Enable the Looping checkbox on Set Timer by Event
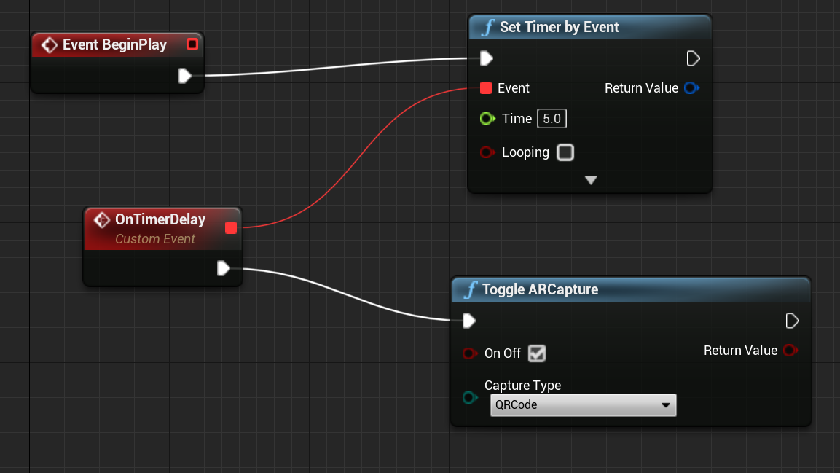Viewport: 840px width, 473px height. (565, 152)
